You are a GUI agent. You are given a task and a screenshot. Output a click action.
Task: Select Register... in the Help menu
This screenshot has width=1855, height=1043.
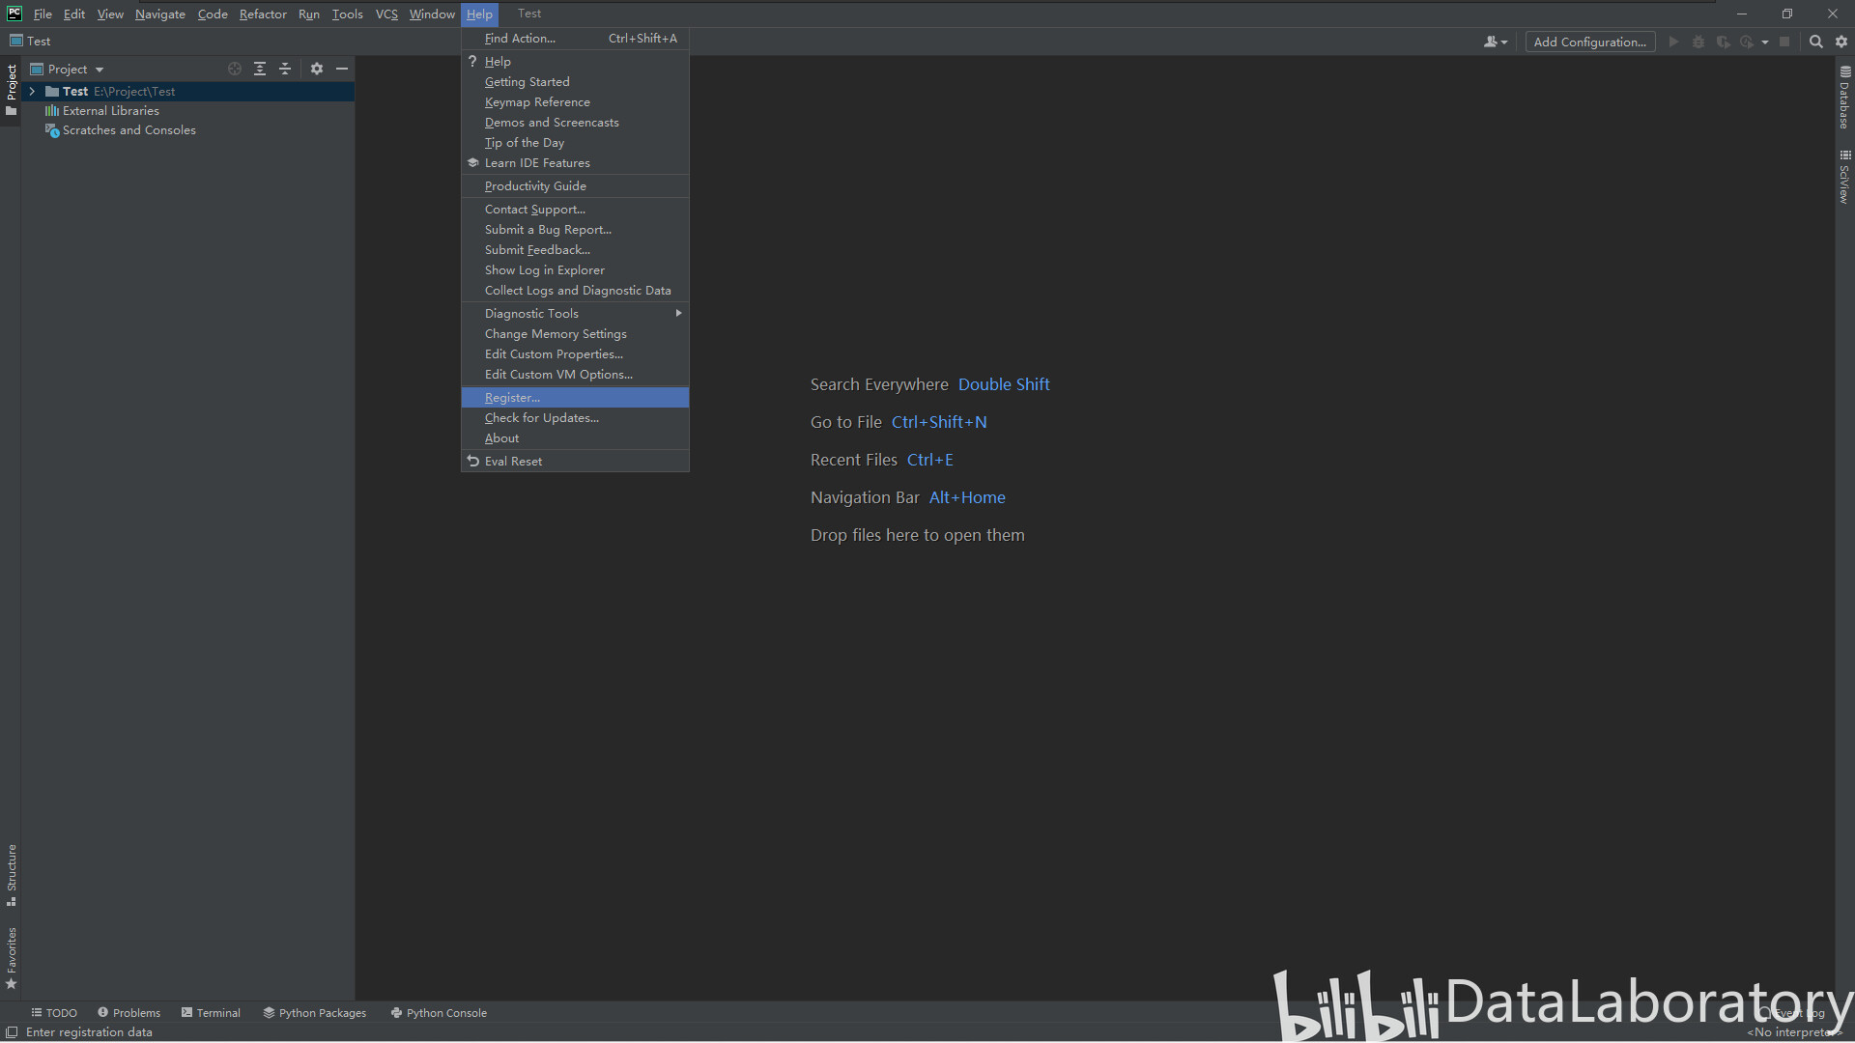pyautogui.click(x=512, y=398)
